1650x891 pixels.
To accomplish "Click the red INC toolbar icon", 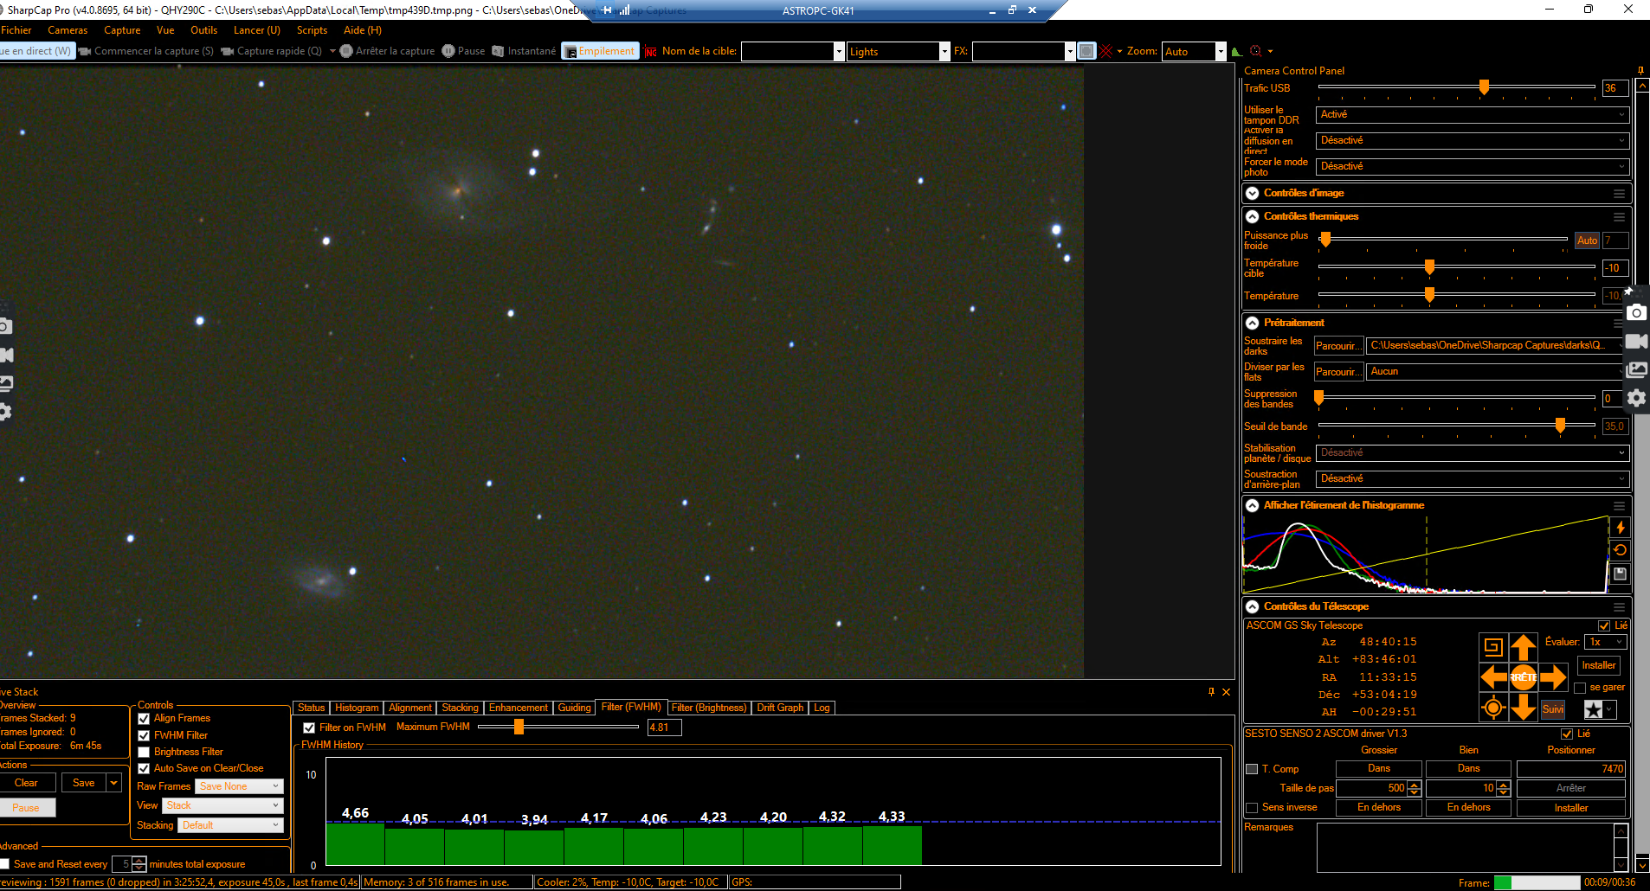I will [x=651, y=52].
